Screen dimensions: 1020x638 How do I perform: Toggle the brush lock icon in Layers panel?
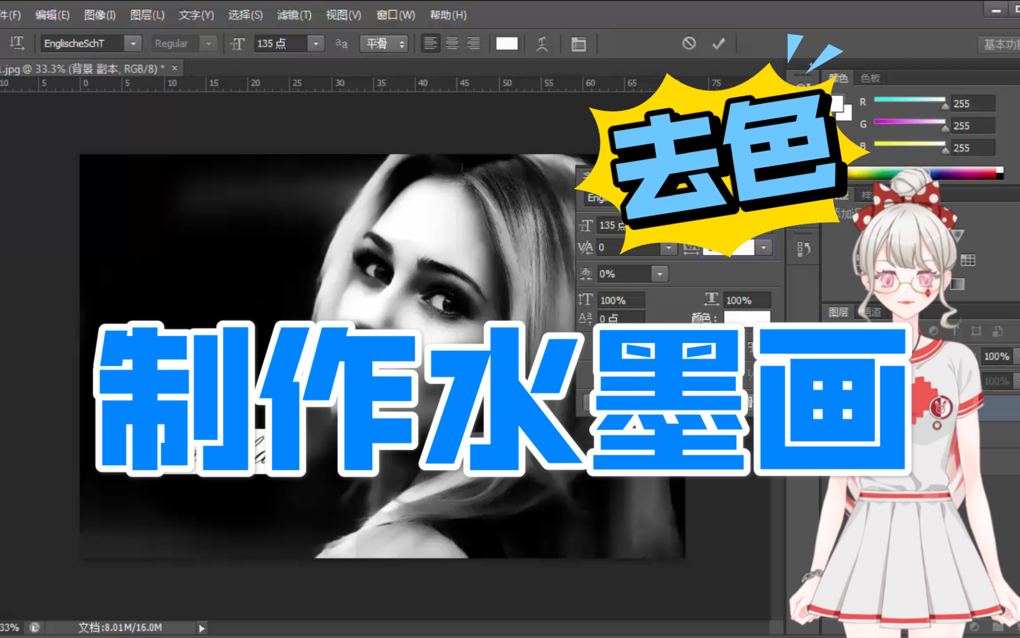point(955,331)
